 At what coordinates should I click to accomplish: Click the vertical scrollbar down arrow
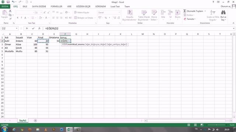234,117
